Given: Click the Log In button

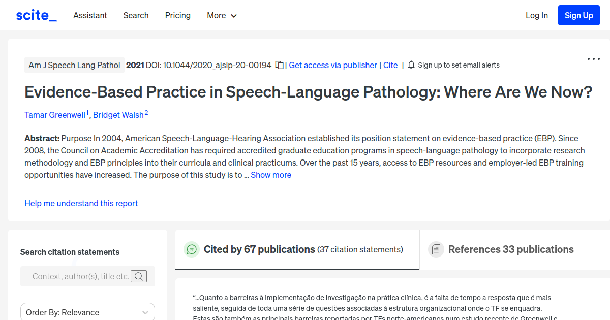Looking at the screenshot, I should [x=537, y=15].
